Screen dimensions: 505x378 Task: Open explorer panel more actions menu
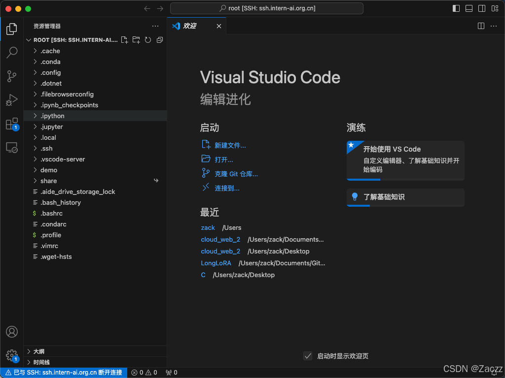click(x=155, y=26)
